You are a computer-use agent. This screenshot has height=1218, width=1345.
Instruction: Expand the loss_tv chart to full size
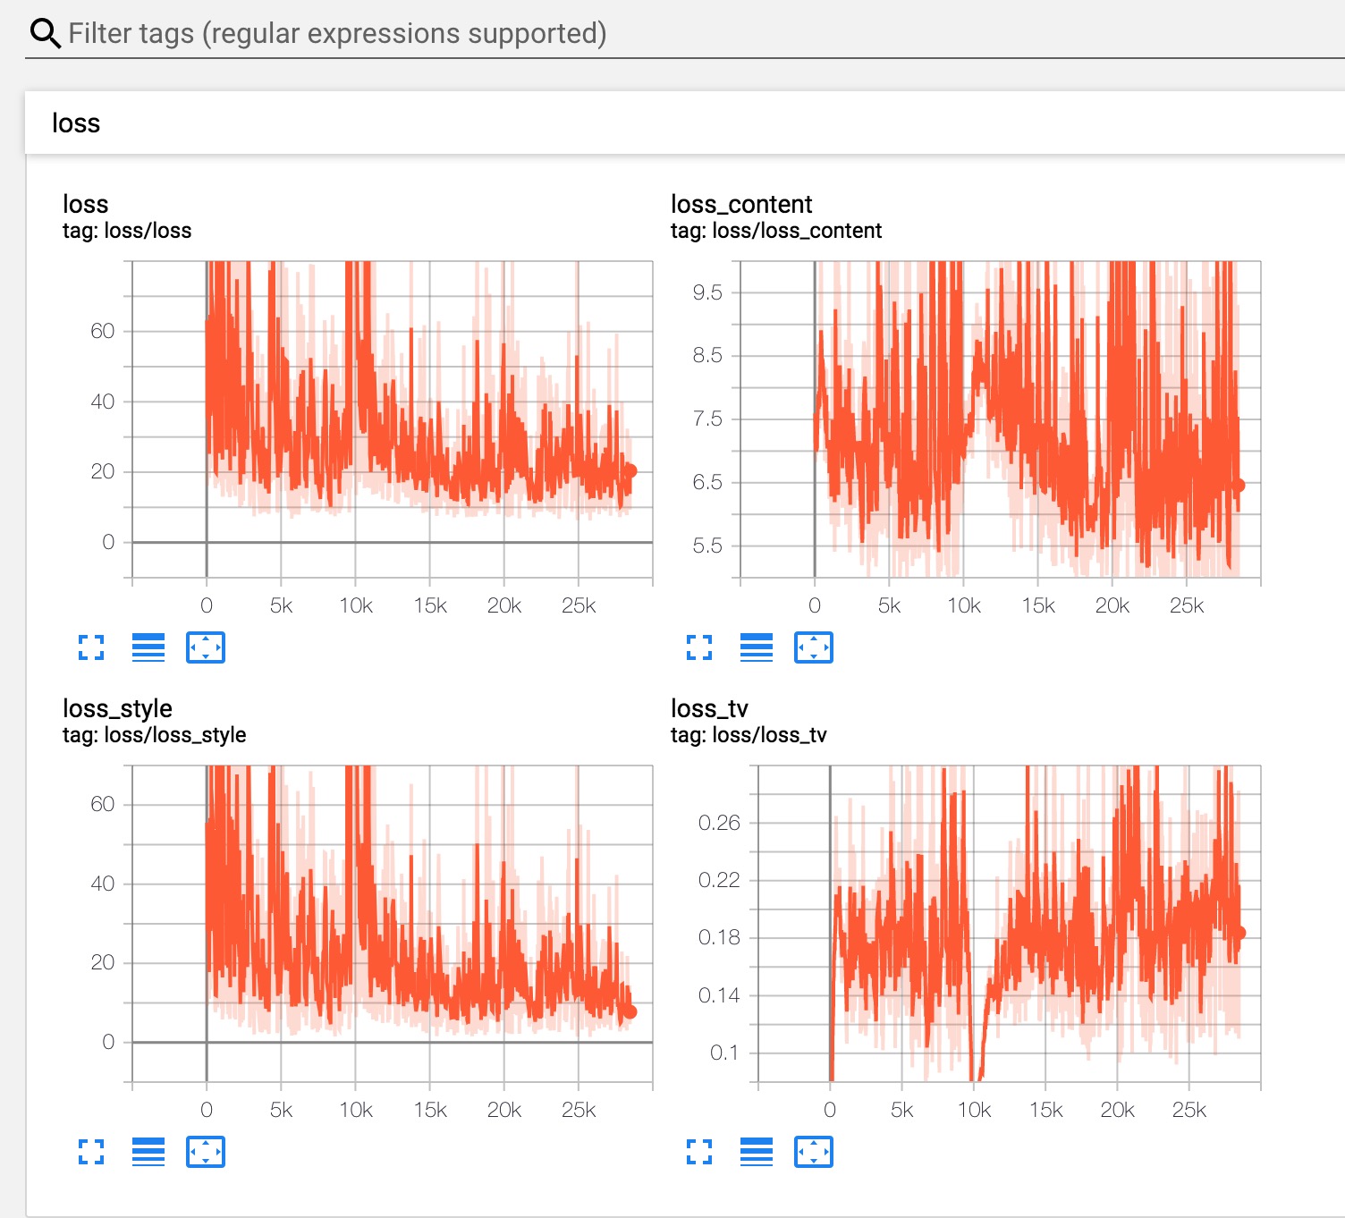(699, 1152)
